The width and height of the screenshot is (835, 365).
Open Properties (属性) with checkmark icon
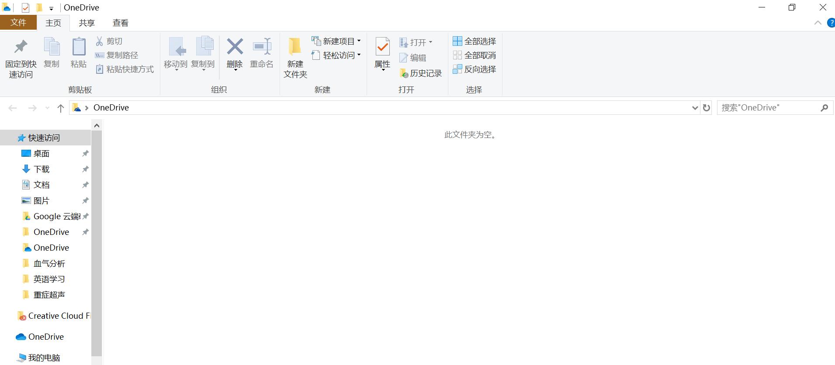point(382,53)
